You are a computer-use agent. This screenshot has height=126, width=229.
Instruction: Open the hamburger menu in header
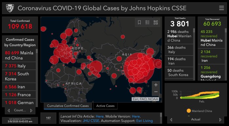[x=221, y=8]
